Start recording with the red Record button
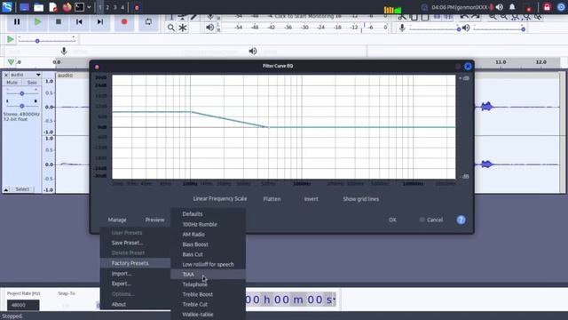The image size is (568, 320). (124, 22)
